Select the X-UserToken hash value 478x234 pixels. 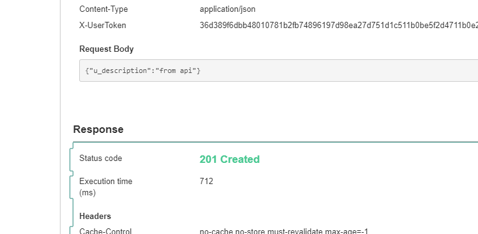[x=339, y=25]
